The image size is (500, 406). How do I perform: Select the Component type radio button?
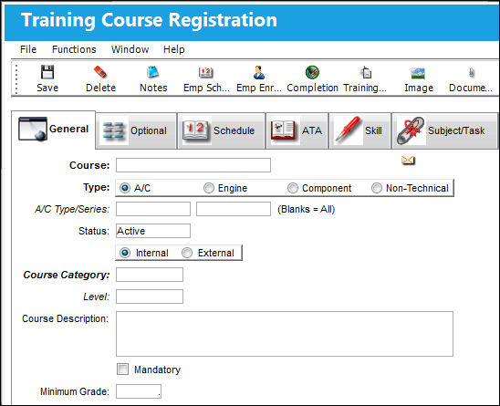click(x=292, y=188)
